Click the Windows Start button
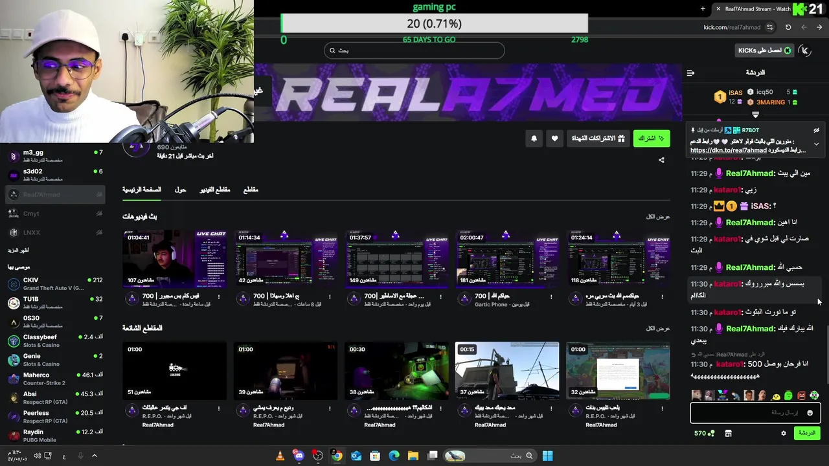The height and width of the screenshot is (466, 829). click(547, 456)
